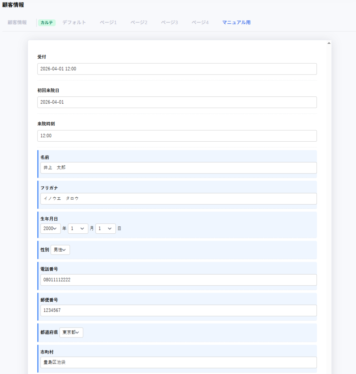Edit the 名前 field with 井上 太郎
The width and height of the screenshot is (356, 374).
coord(178,168)
